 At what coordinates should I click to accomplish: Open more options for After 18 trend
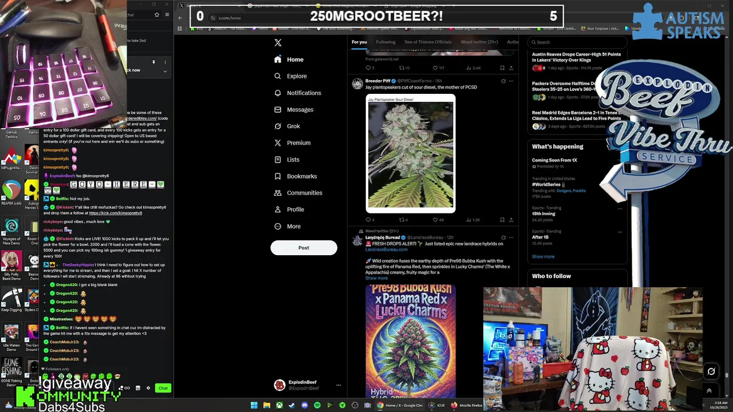pyautogui.click(x=620, y=232)
